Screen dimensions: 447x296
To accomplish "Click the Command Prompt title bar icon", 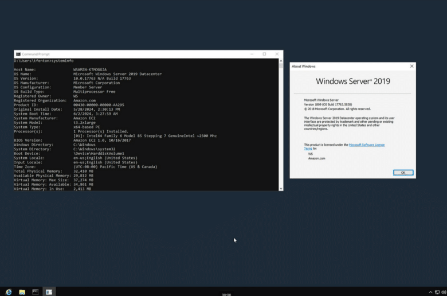I will (18, 54).
